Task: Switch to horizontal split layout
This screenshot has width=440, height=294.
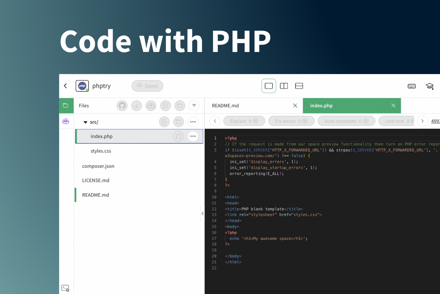Action: 299,86
